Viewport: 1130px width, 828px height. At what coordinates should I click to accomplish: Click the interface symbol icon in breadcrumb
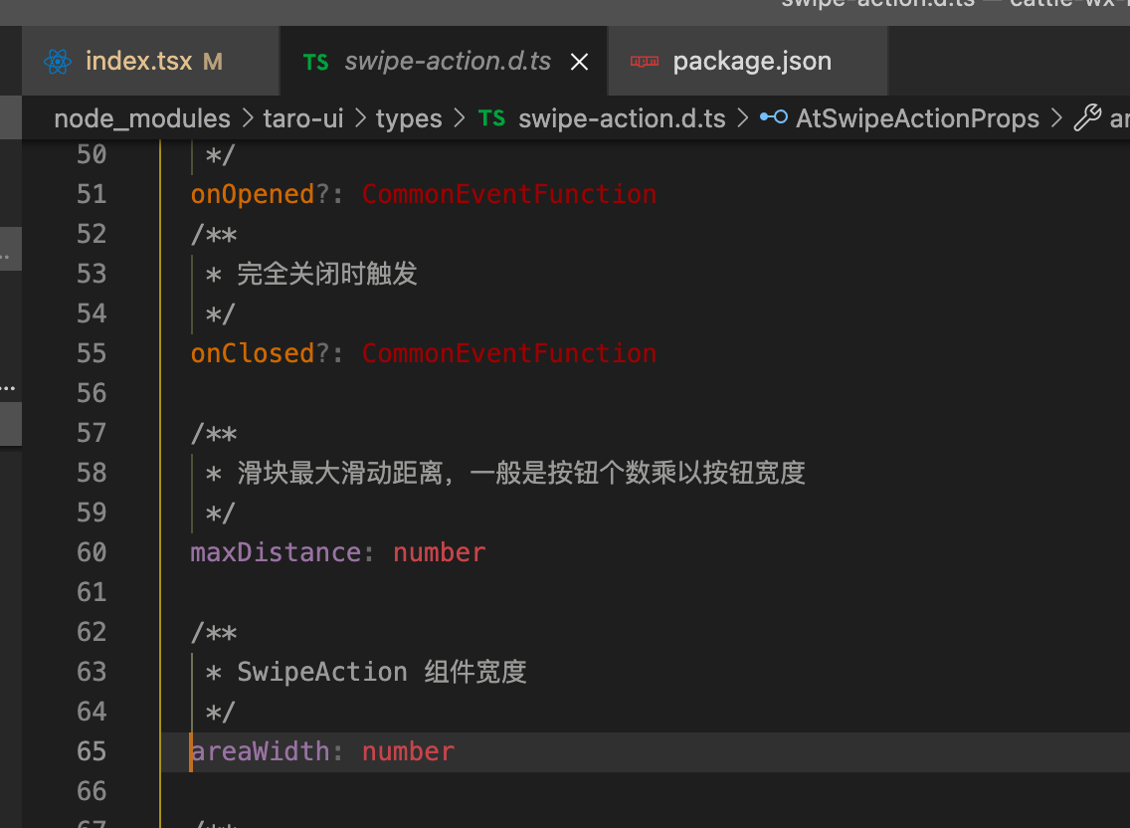tap(773, 116)
